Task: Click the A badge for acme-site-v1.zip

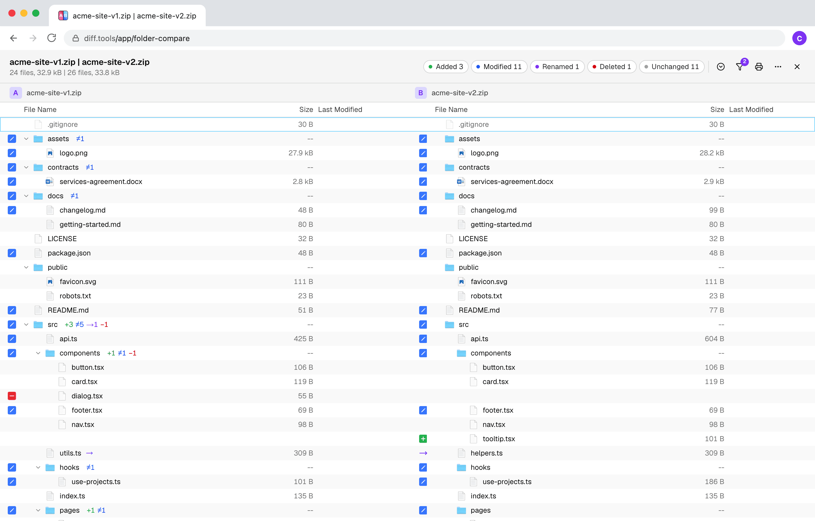Action: pos(16,93)
